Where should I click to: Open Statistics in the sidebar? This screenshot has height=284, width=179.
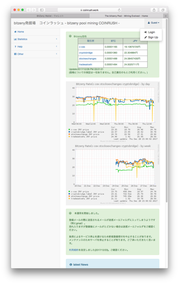35,39
